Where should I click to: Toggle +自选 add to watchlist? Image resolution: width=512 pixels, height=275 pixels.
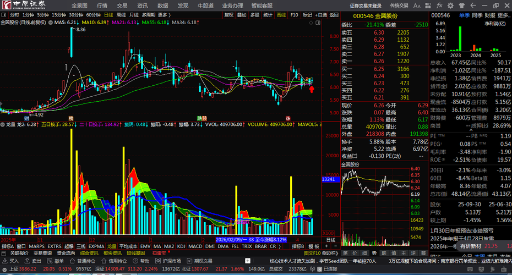321,15
